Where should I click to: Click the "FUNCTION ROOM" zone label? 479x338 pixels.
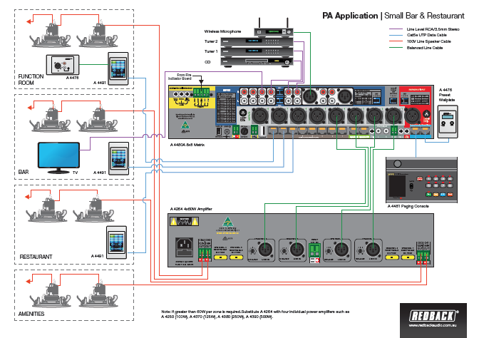[x=31, y=79]
